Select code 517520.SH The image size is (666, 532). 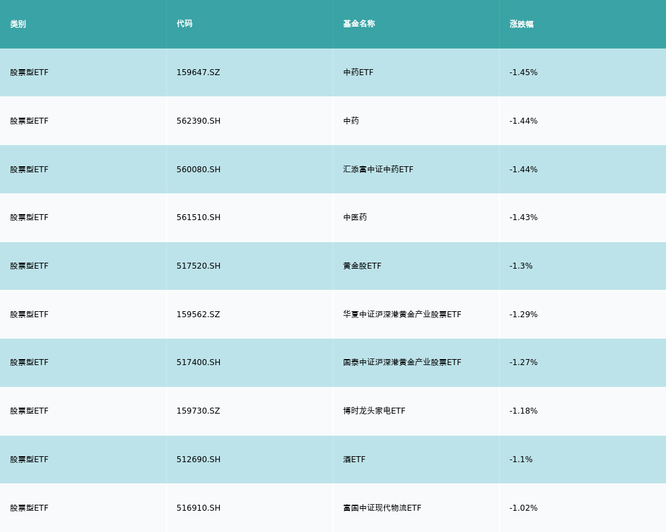coord(198,266)
